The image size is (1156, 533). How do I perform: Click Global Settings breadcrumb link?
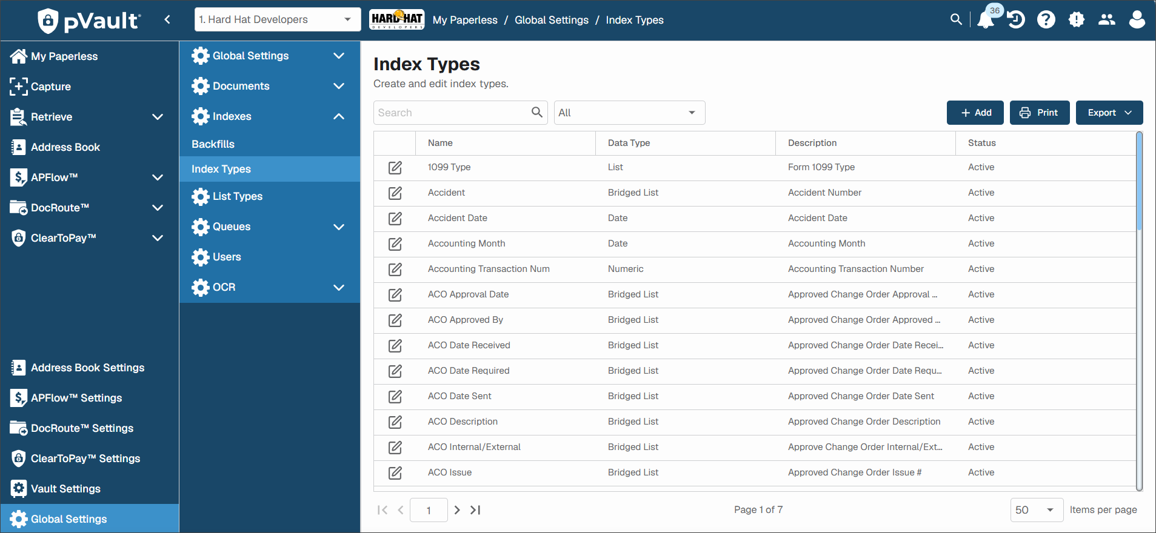pyautogui.click(x=552, y=20)
